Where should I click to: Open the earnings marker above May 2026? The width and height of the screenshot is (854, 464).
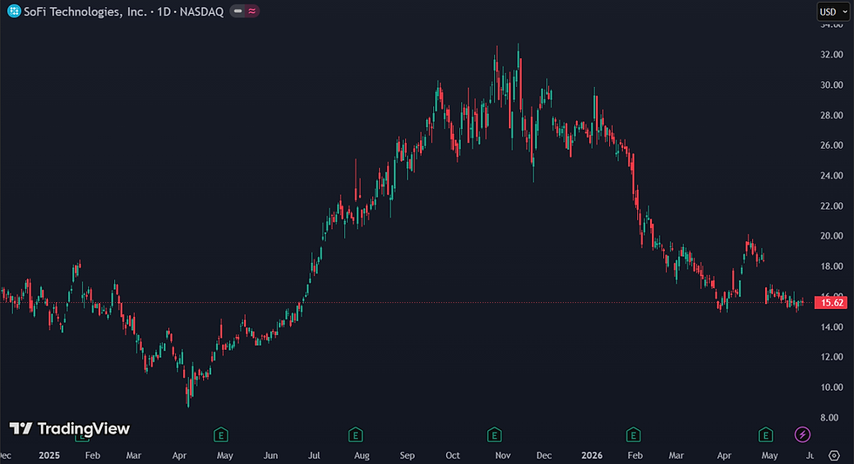(x=766, y=434)
